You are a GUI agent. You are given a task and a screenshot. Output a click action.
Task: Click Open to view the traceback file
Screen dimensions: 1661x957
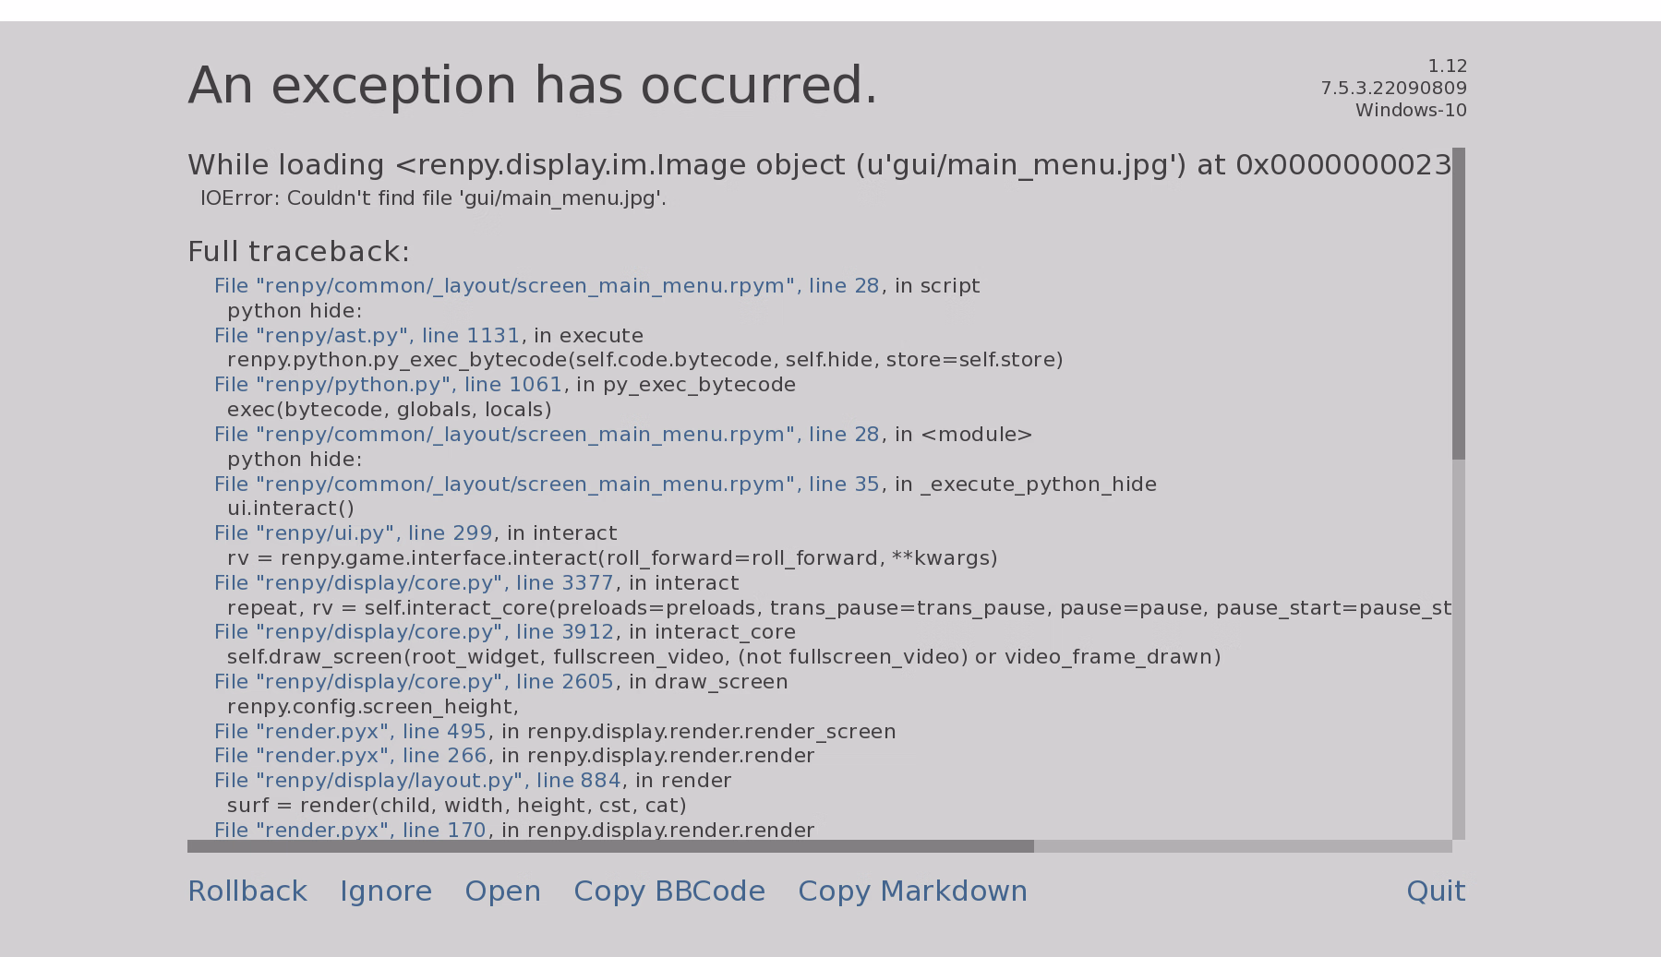[502, 891]
